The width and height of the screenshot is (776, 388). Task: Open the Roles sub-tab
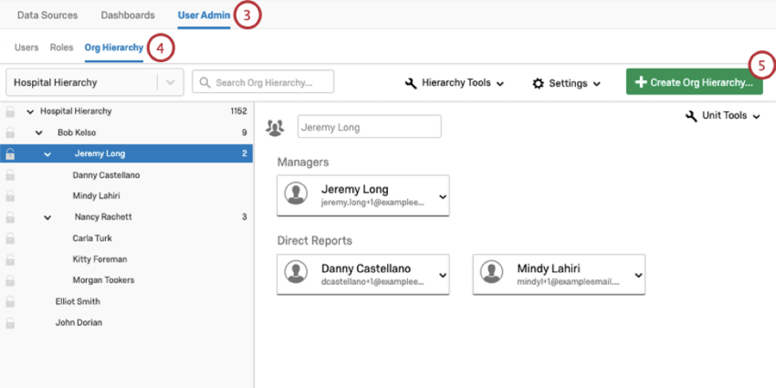(61, 47)
